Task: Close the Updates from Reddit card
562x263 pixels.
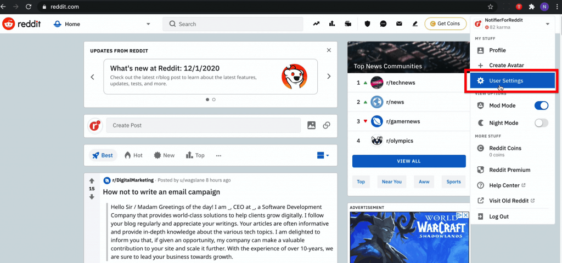Action: pos(329,50)
